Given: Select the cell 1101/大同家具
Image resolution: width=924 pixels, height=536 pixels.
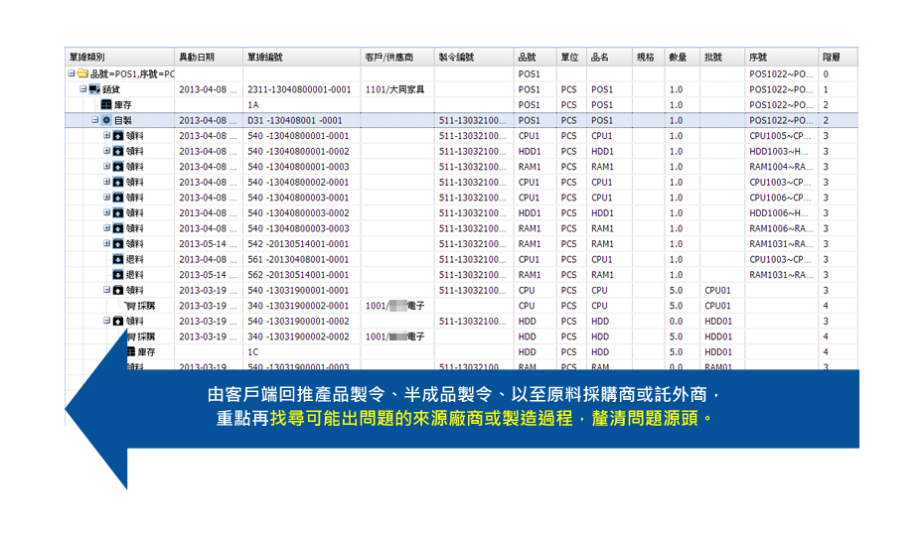Looking at the screenshot, I should pyautogui.click(x=394, y=89).
